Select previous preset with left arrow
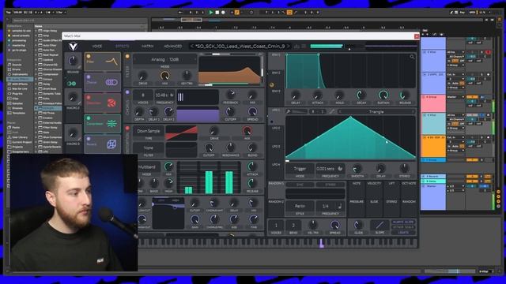The image size is (506, 284). pos(192,47)
